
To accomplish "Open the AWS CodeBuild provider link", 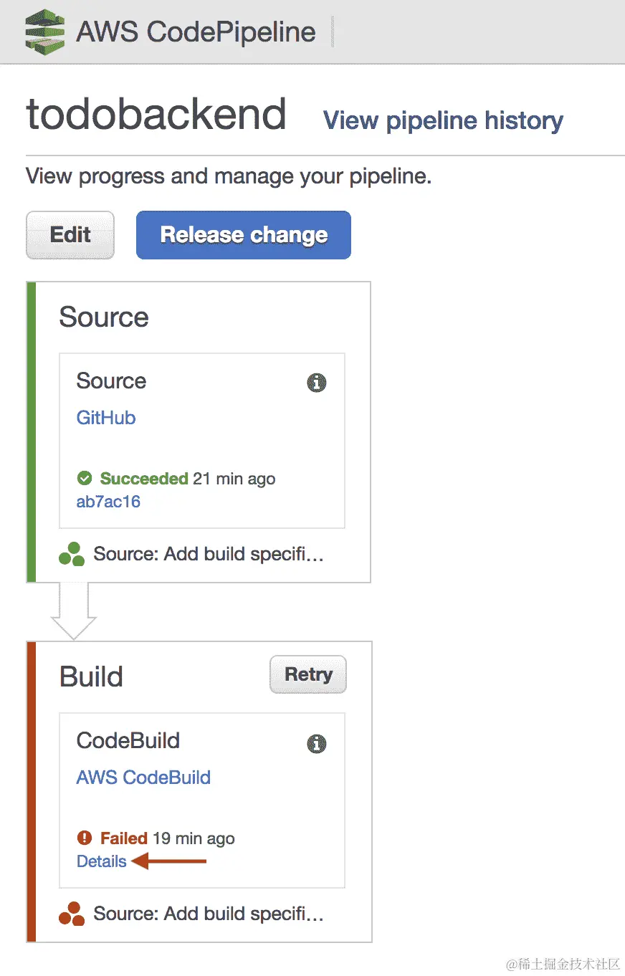I will [x=143, y=778].
